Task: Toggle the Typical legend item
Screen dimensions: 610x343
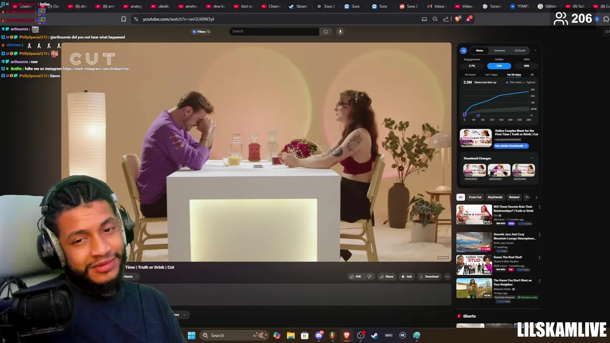Action: pos(529,82)
